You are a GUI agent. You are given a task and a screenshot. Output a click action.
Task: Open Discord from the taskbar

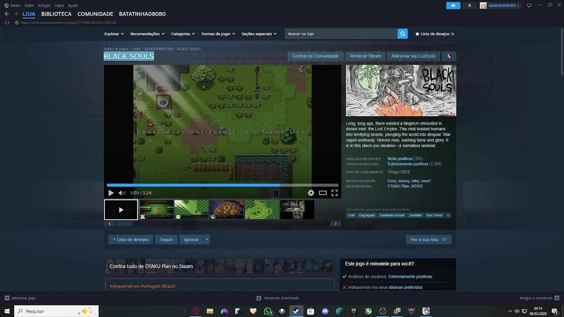(x=325, y=311)
